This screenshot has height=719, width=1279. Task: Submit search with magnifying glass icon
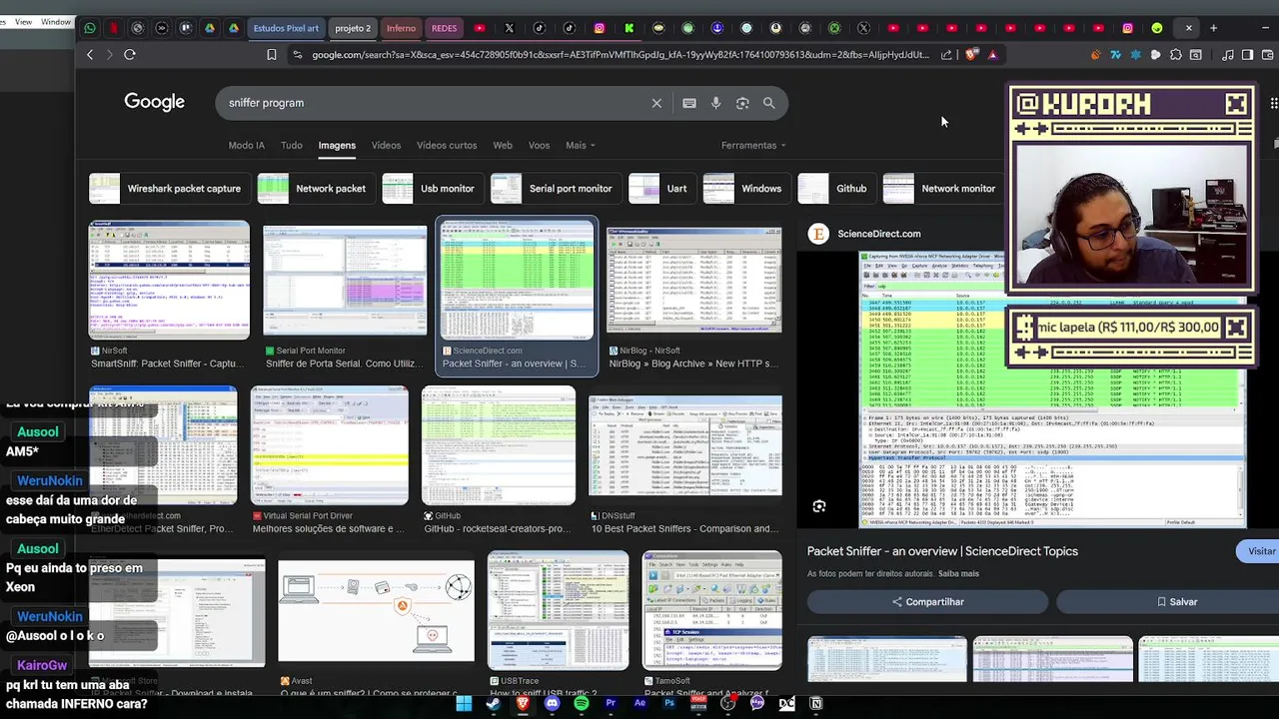coord(769,103)
